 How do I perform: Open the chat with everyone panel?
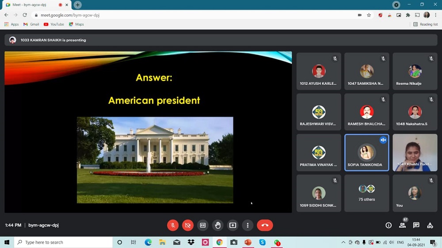[416, 225]
